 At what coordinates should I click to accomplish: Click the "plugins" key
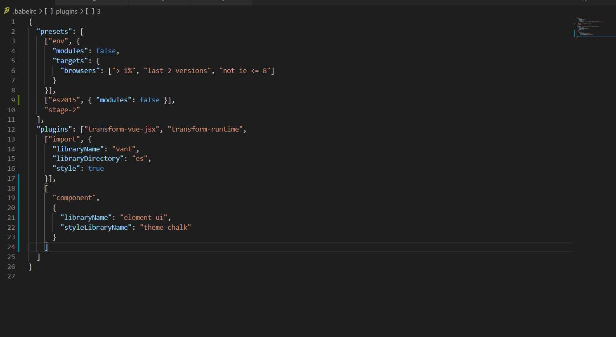pyautogui.click(x=54, y=129)
